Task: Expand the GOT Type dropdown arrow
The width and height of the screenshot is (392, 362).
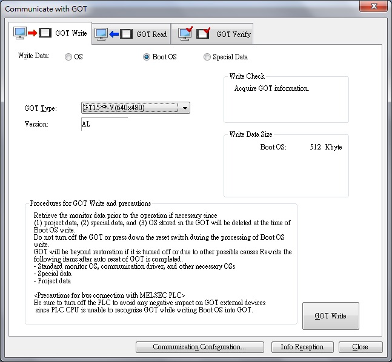Action: click(185, 108)
